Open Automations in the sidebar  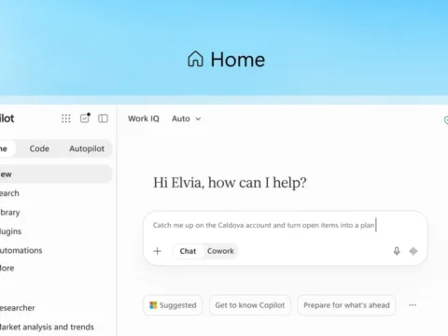[x=21, y=250]
